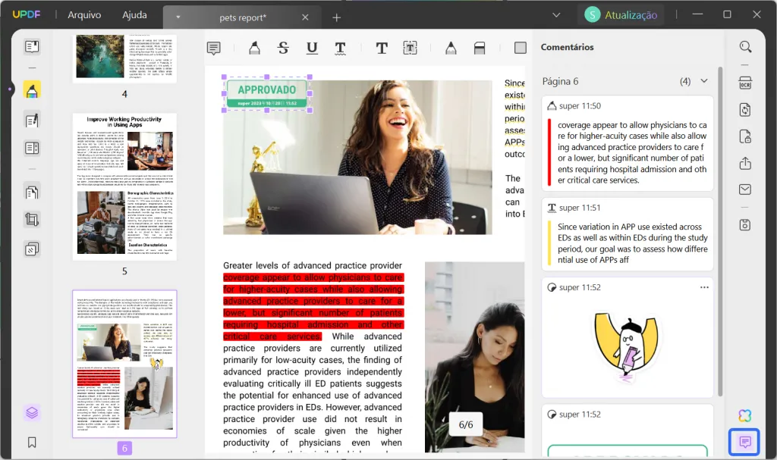
Task: Select the Highlighter tool in the annotation toolbar
Action: (x=254, y=47)
